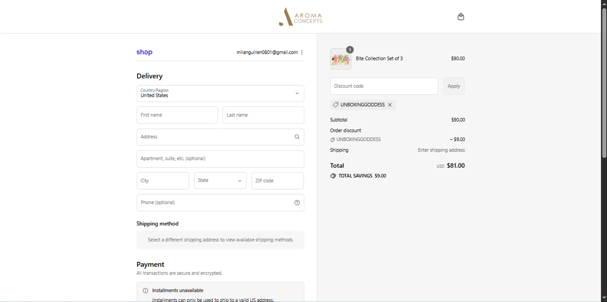The image size is (607, 302).
Task: Expand the State dropdown
Action: tap(220, 181)
